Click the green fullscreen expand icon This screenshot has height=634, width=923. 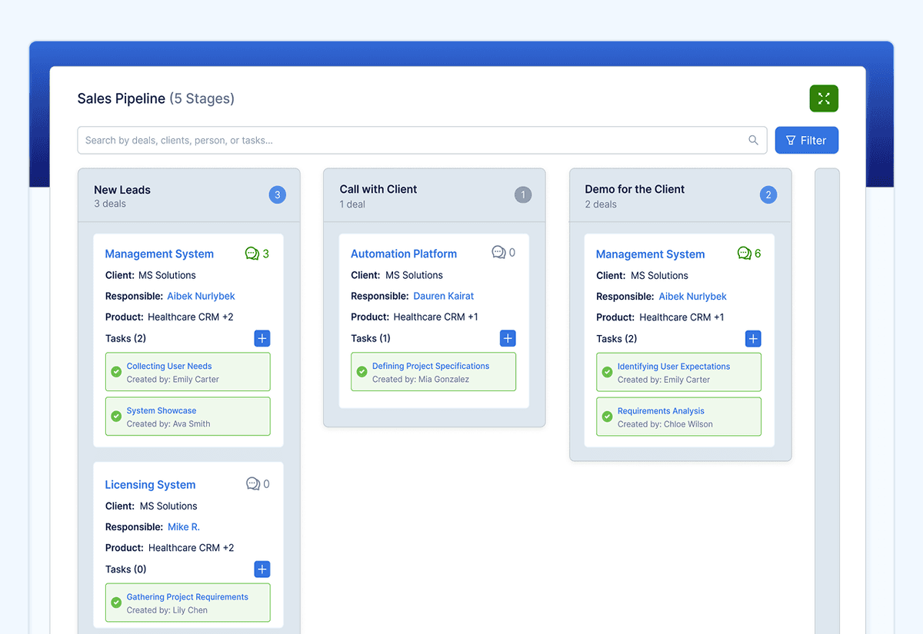[824, 98]
